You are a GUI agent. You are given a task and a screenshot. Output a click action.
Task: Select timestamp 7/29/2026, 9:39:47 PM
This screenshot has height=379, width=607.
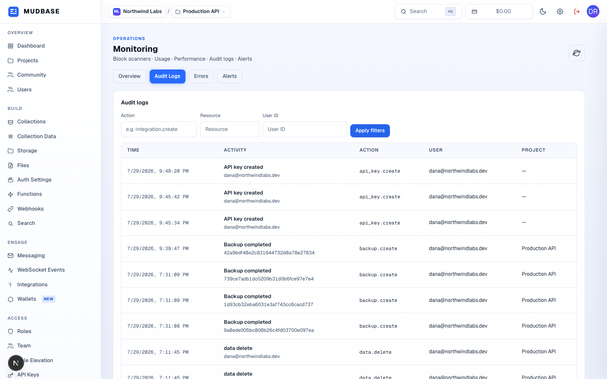click(158, 248)
